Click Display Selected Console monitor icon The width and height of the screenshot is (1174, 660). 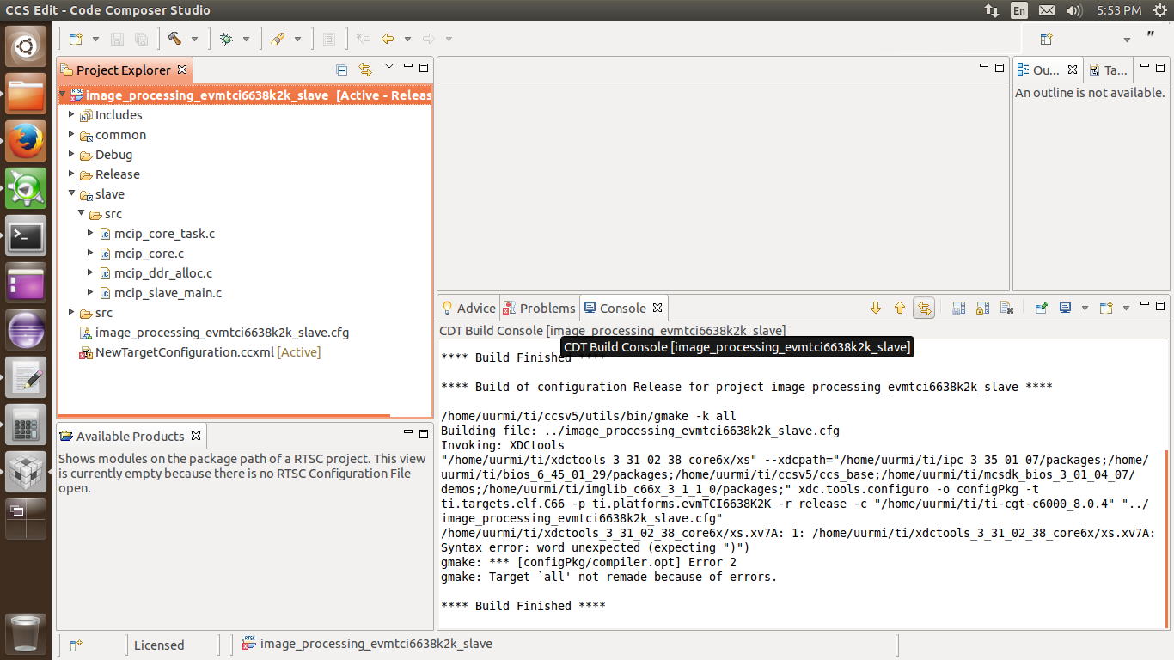tap(1065, 308)
